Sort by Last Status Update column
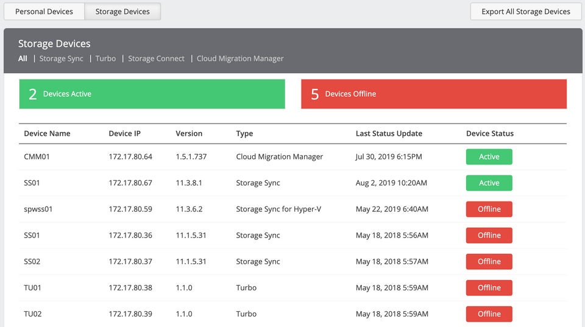The height and width of the screenshot is (327, 585). [389, 133]
